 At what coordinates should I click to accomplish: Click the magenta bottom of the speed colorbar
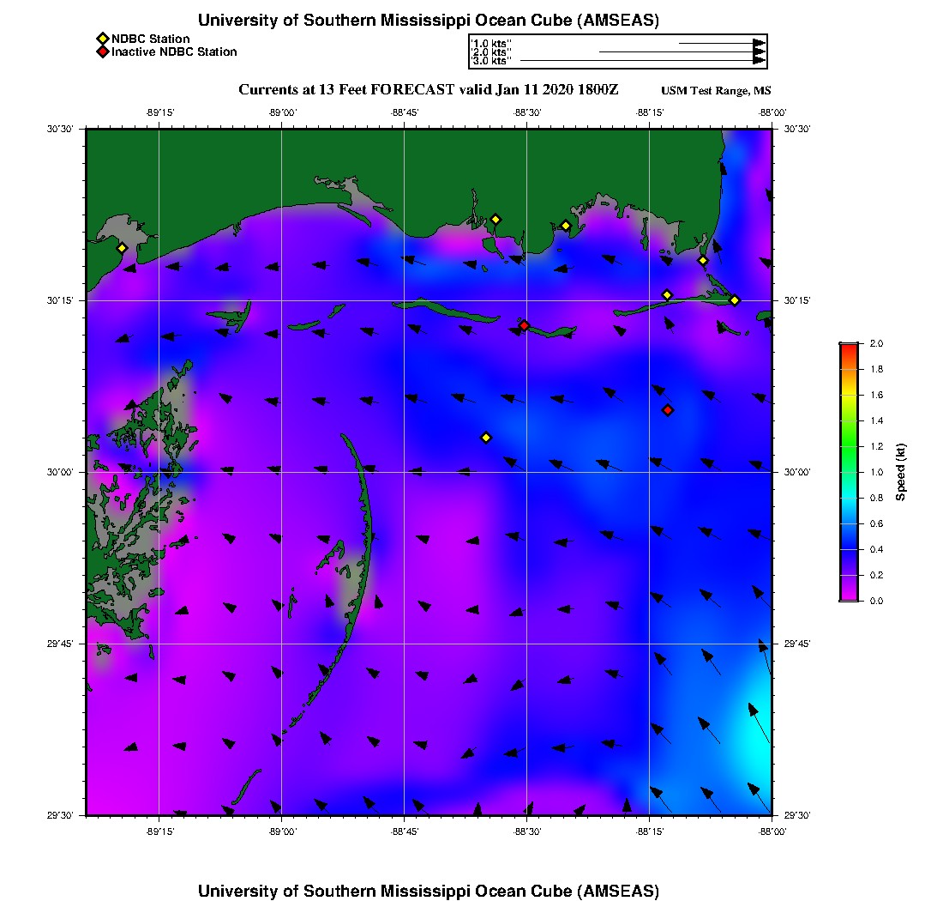(848, 596)
